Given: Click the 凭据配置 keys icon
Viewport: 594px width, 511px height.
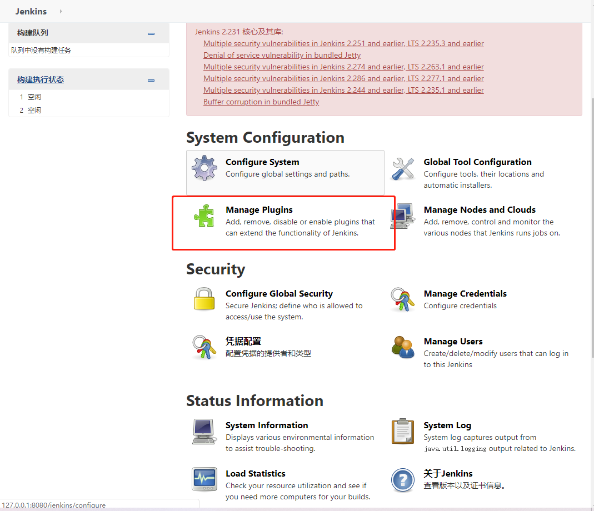Looking at the screenshot, I should coord(204,347).
